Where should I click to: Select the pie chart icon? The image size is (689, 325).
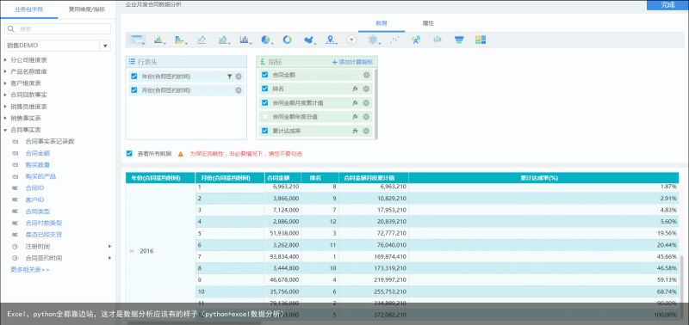tap(266, 40)
